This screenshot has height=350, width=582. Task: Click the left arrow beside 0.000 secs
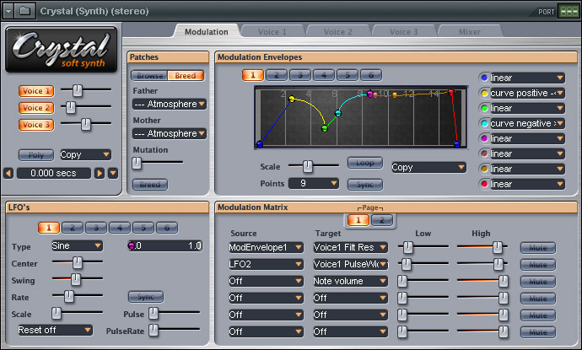pyautogui.click(x=8, y=173)
